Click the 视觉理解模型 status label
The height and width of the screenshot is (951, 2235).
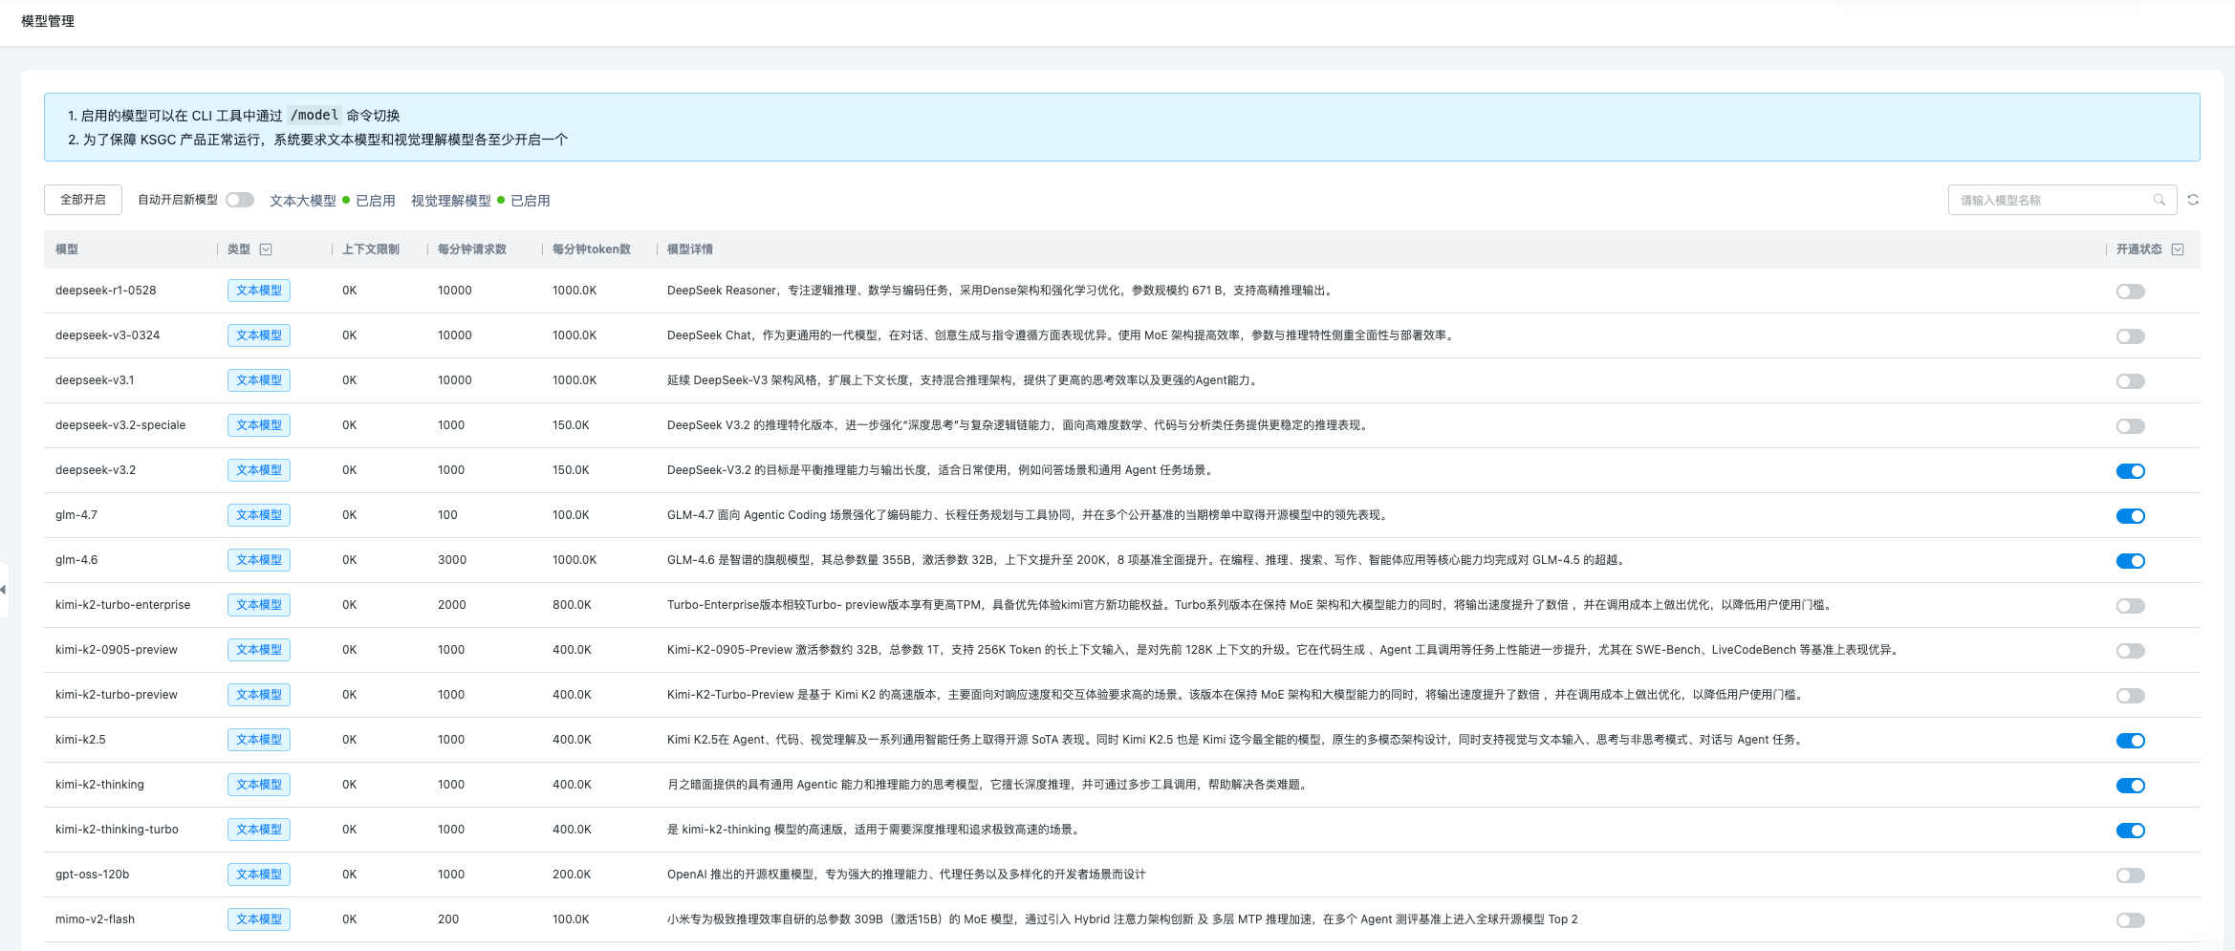(x=451, y=201)
